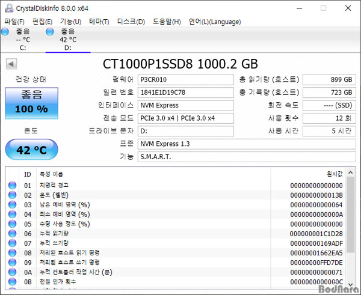Select the C: disk tab
Viewport: 361px width, 295px height.
[23, 39]
